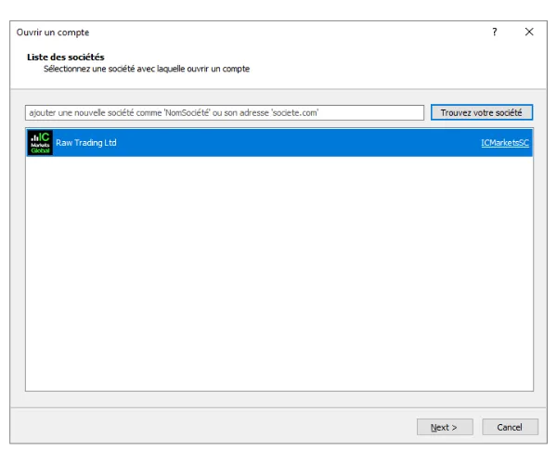557x464 pixels.
Task: Click the bar-chart symbol in the IC logo
Action: click(33, 136)
